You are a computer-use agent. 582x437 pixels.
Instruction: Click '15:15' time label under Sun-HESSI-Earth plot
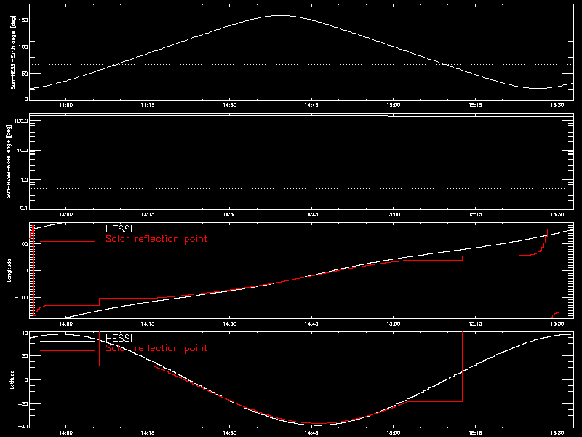(475, 106)
